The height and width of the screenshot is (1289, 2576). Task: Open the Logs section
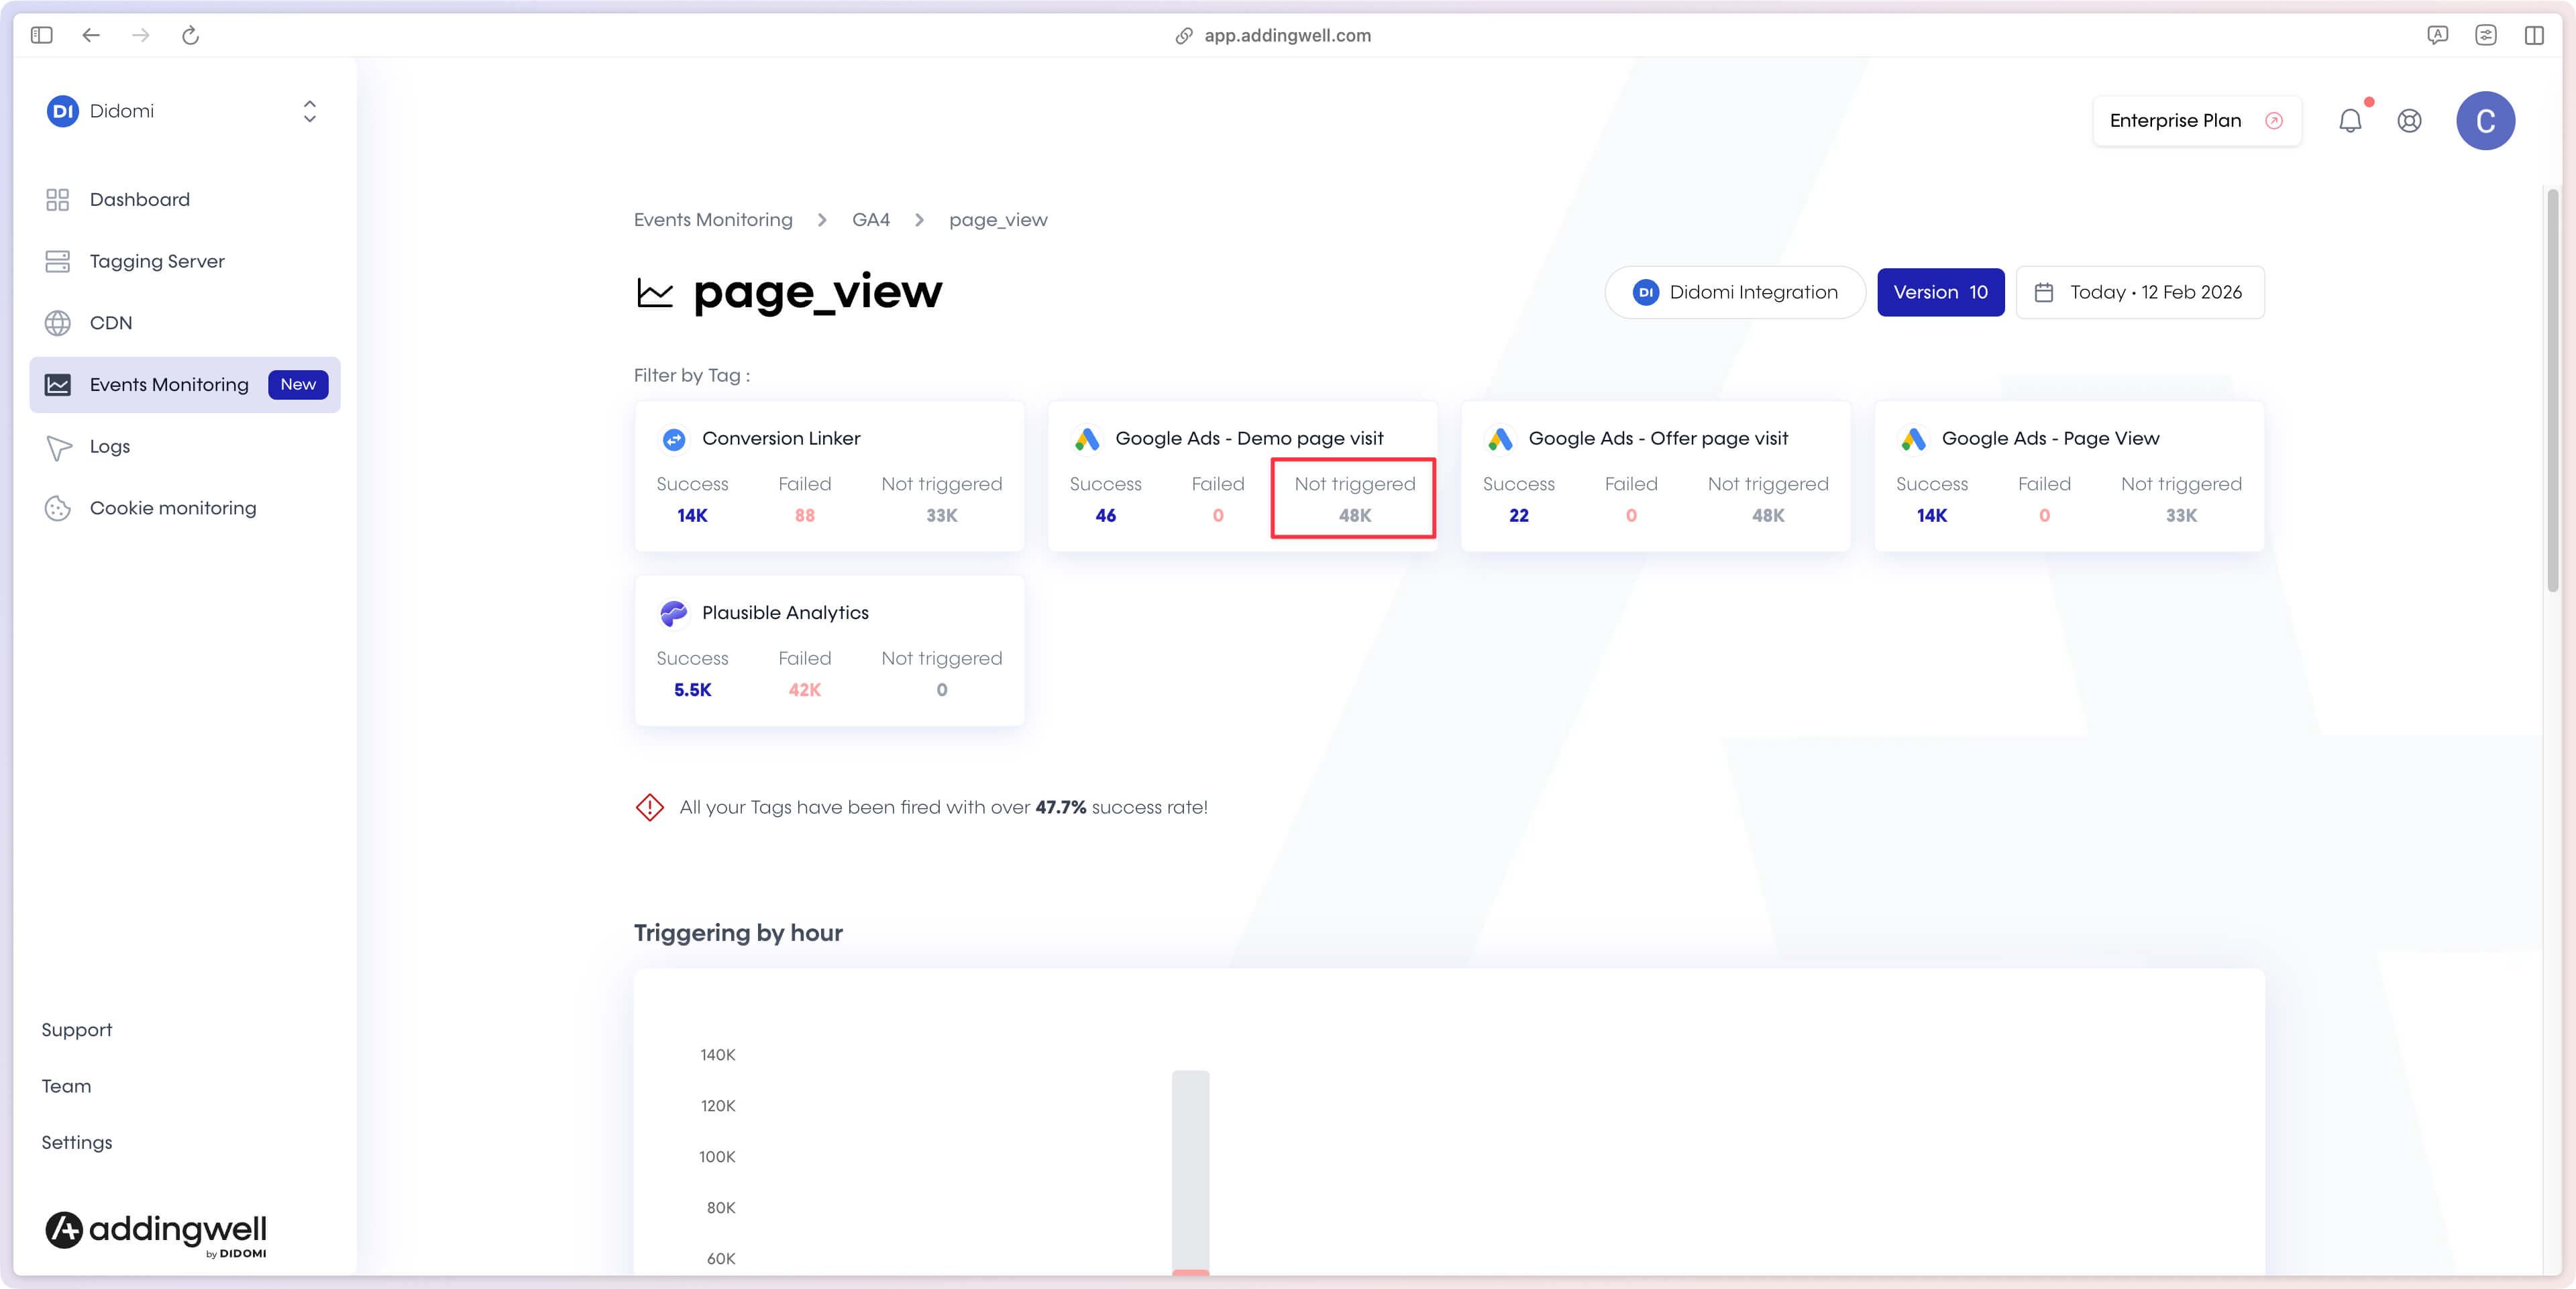110,446
